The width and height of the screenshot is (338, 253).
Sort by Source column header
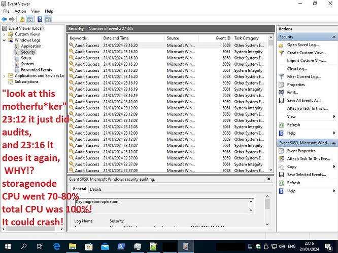coord(182,38)
